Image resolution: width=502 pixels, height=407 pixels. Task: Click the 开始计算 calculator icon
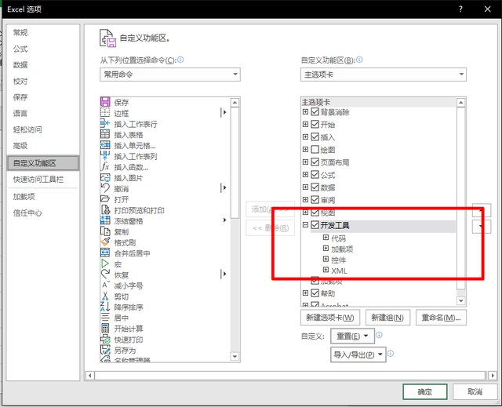[105, 329]
